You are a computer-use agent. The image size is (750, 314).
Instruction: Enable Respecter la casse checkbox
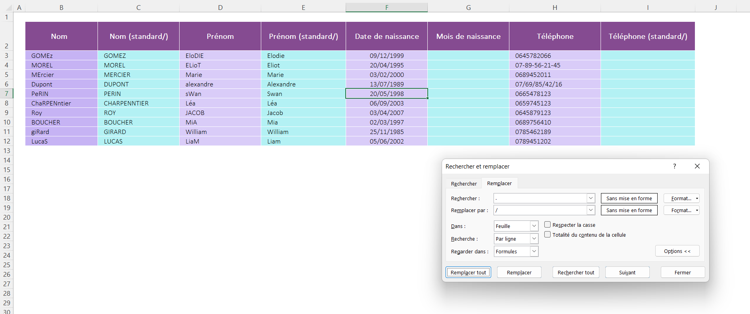click(547, 225)
